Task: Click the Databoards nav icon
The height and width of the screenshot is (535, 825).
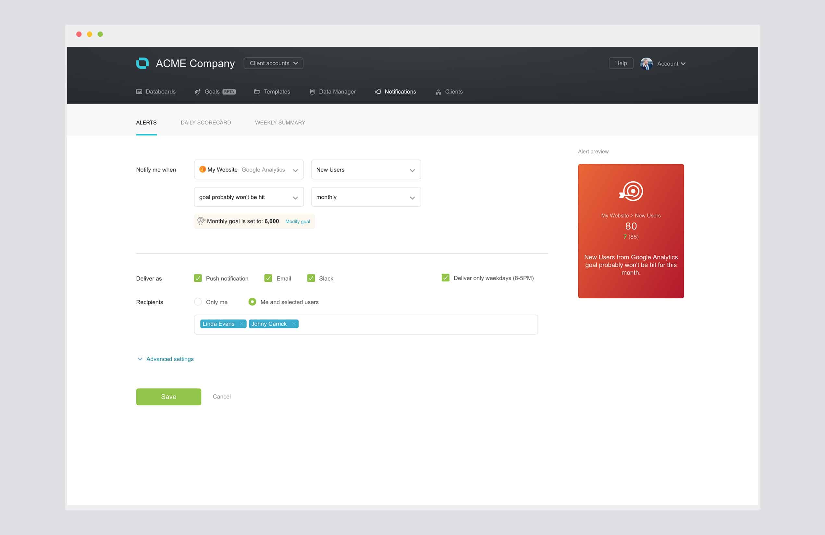Action: tap(139, 92)
